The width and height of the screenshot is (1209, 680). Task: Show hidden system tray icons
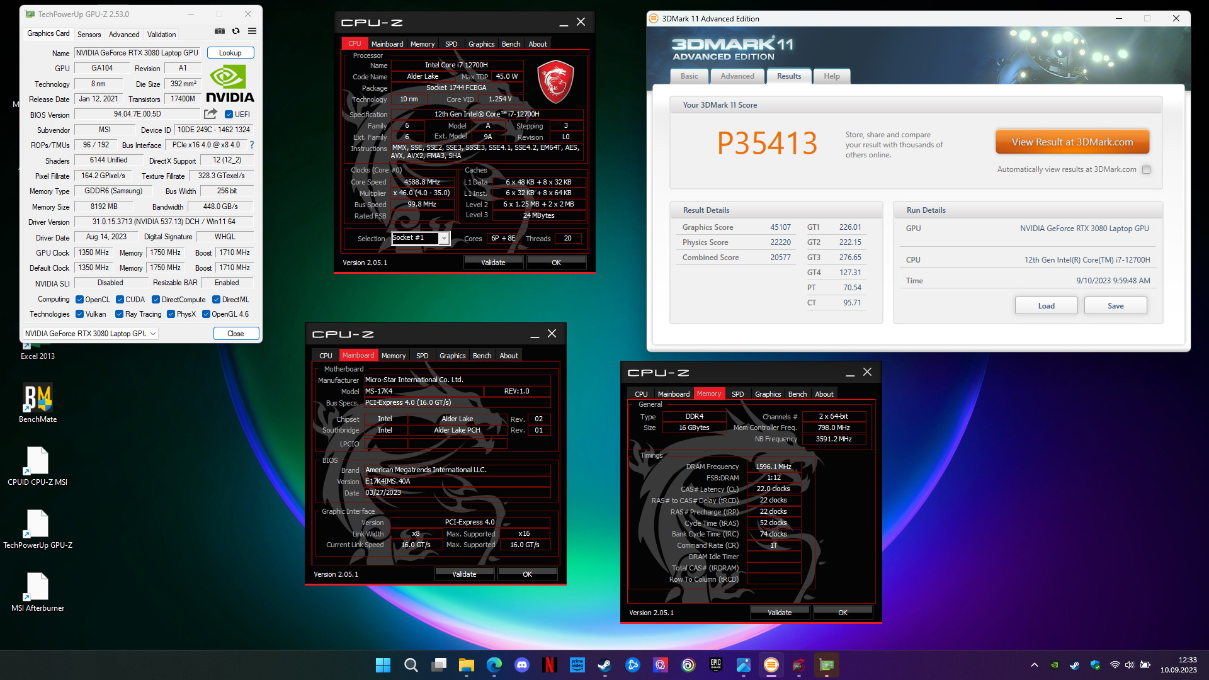point(1034,665)
